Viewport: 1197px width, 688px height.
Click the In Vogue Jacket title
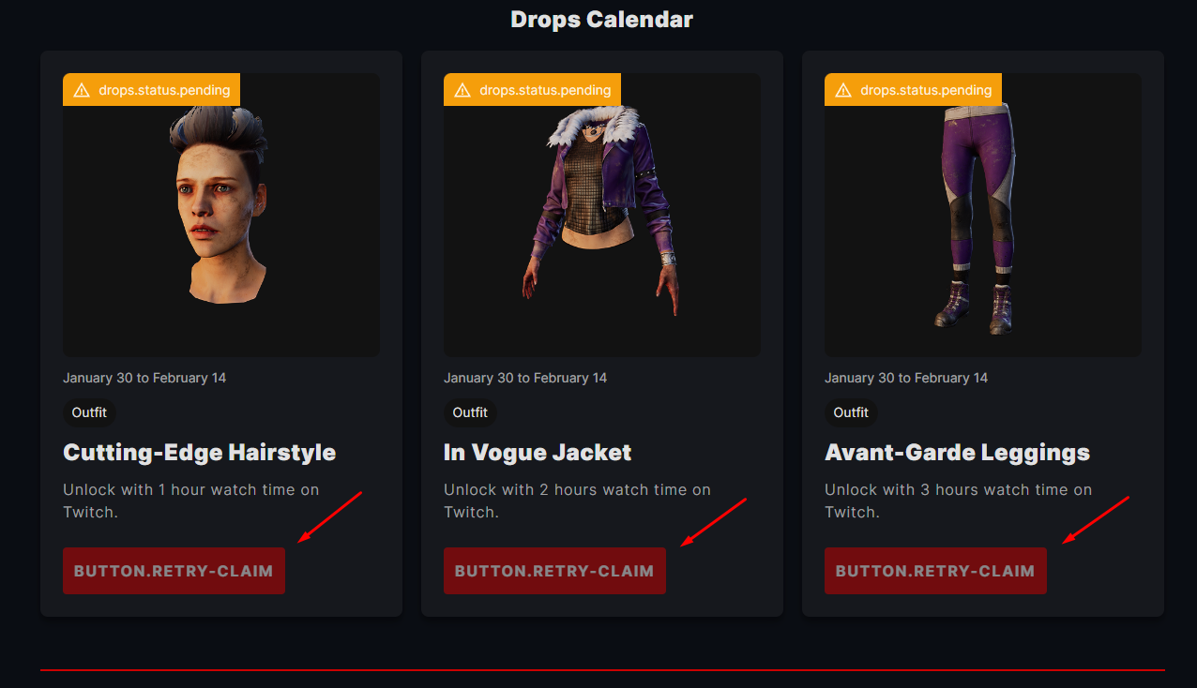pos(538,453)
